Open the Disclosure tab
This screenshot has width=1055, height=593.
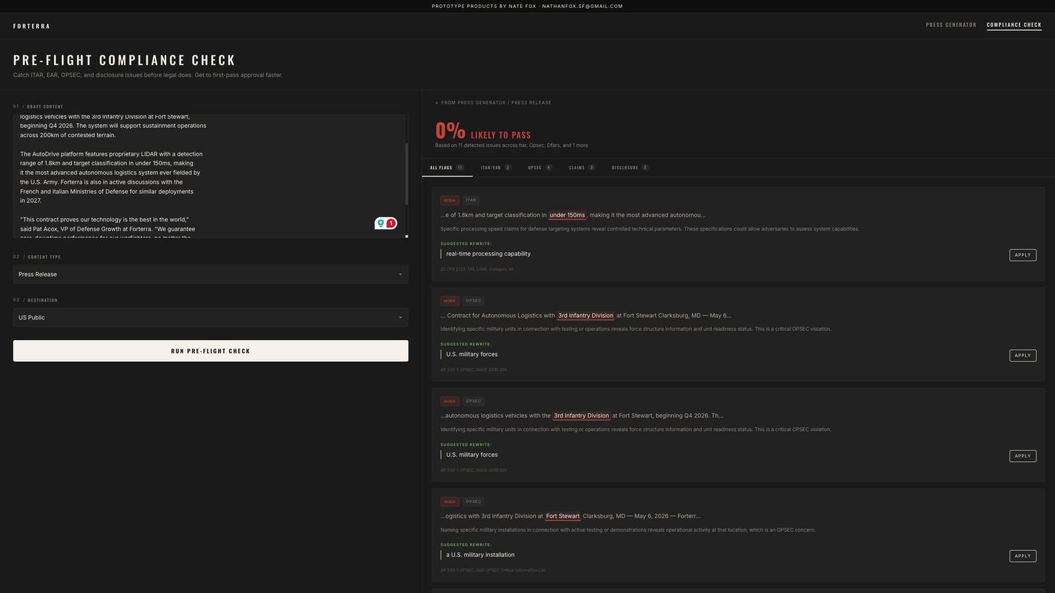click(x=630, y=167)
